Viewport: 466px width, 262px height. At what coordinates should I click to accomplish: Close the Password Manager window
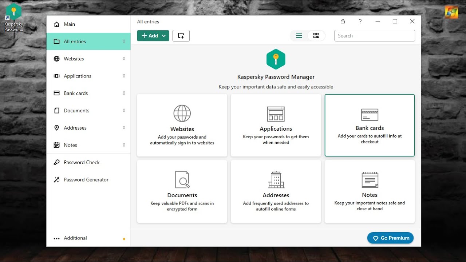[412, 21]
